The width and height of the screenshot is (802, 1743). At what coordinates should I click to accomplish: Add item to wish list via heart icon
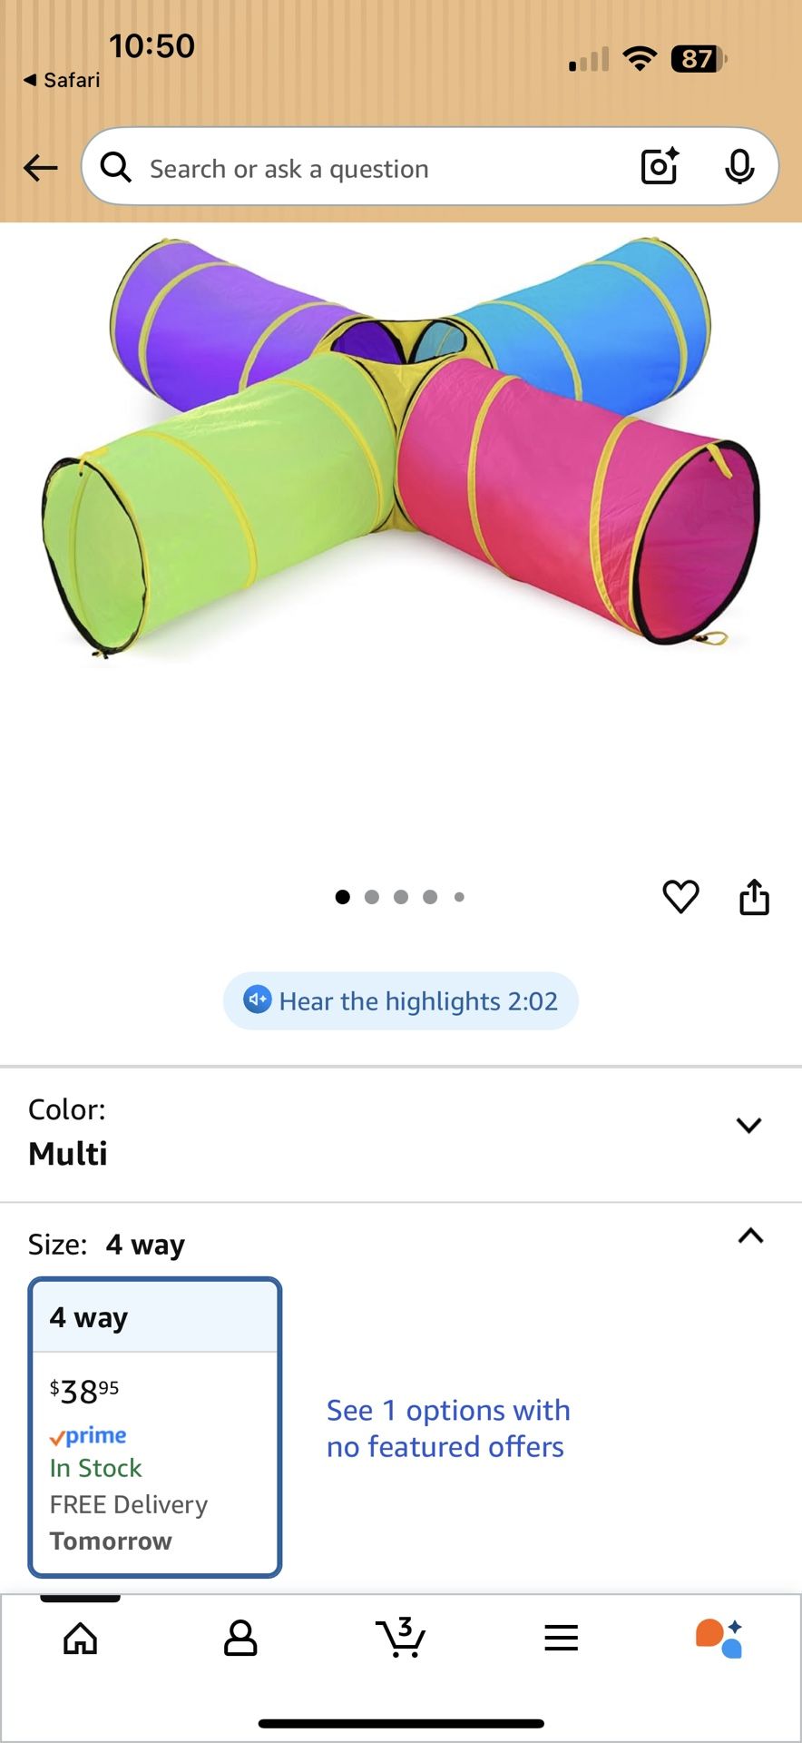[680, 897]
